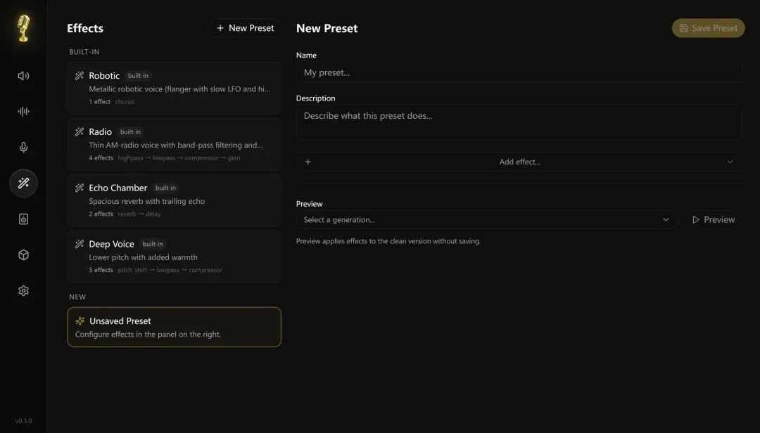Viewport: 760px width, 433px height.
Task: Open the microphone sidebar icon
Action: pyautogui.click(x=23, y=148)
